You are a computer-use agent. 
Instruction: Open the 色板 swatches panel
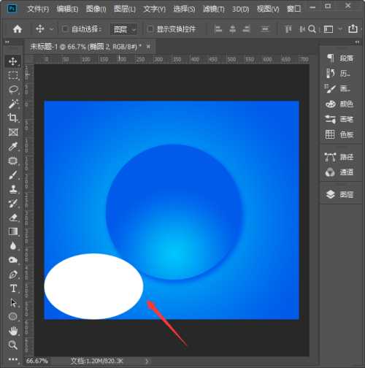(339, 134)
